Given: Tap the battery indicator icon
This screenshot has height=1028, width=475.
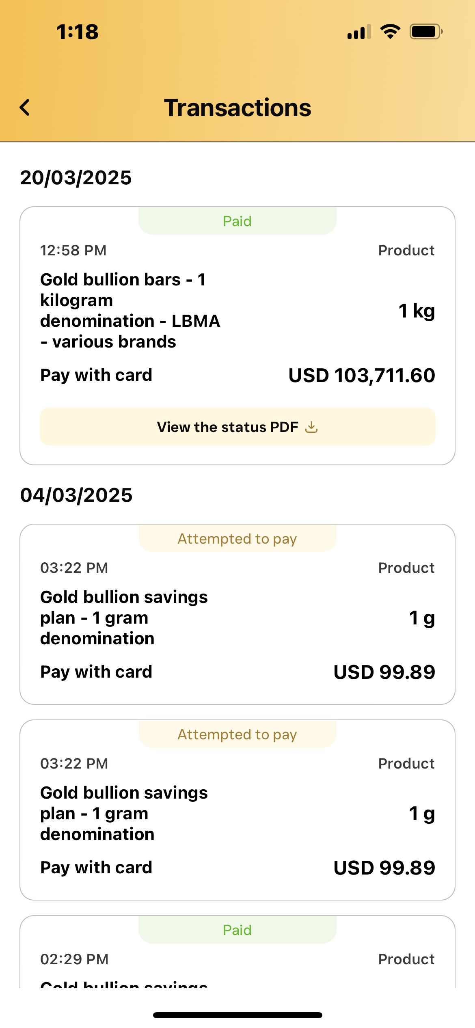Looking at the screenshot, I should [x=426, y=31].
